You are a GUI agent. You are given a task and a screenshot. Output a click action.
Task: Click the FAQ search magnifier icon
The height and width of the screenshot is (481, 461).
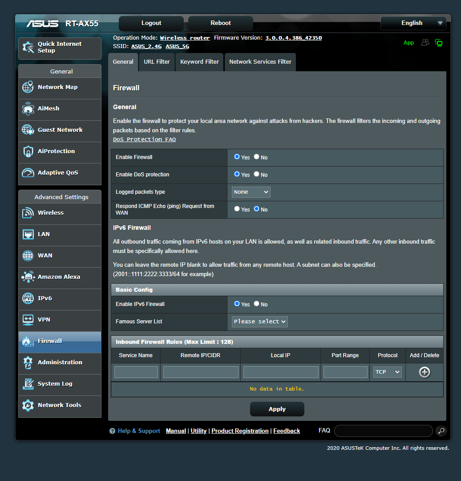(x=441, y=431)
